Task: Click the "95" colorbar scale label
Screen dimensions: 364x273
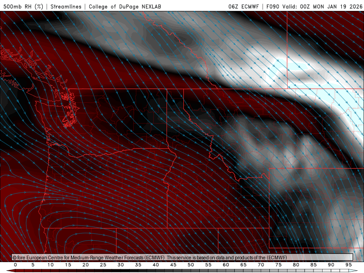Action: point(349,265)
